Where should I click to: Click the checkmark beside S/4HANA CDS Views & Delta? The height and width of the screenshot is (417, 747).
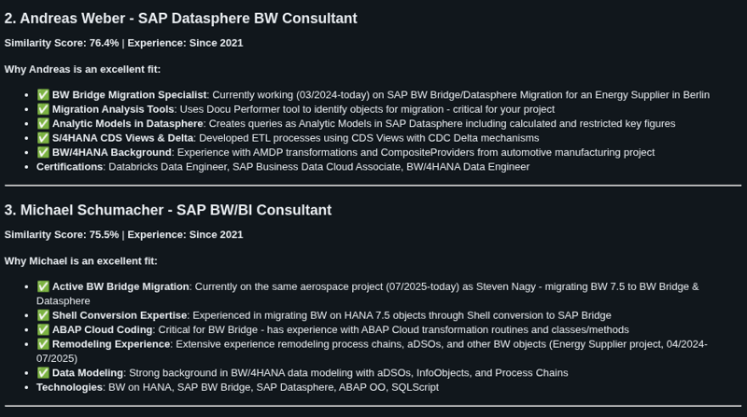point(43,138)
